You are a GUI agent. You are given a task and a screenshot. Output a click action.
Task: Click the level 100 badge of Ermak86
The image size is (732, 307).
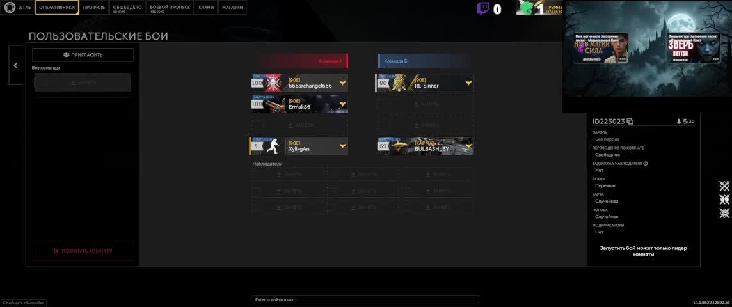click(257, 104)
